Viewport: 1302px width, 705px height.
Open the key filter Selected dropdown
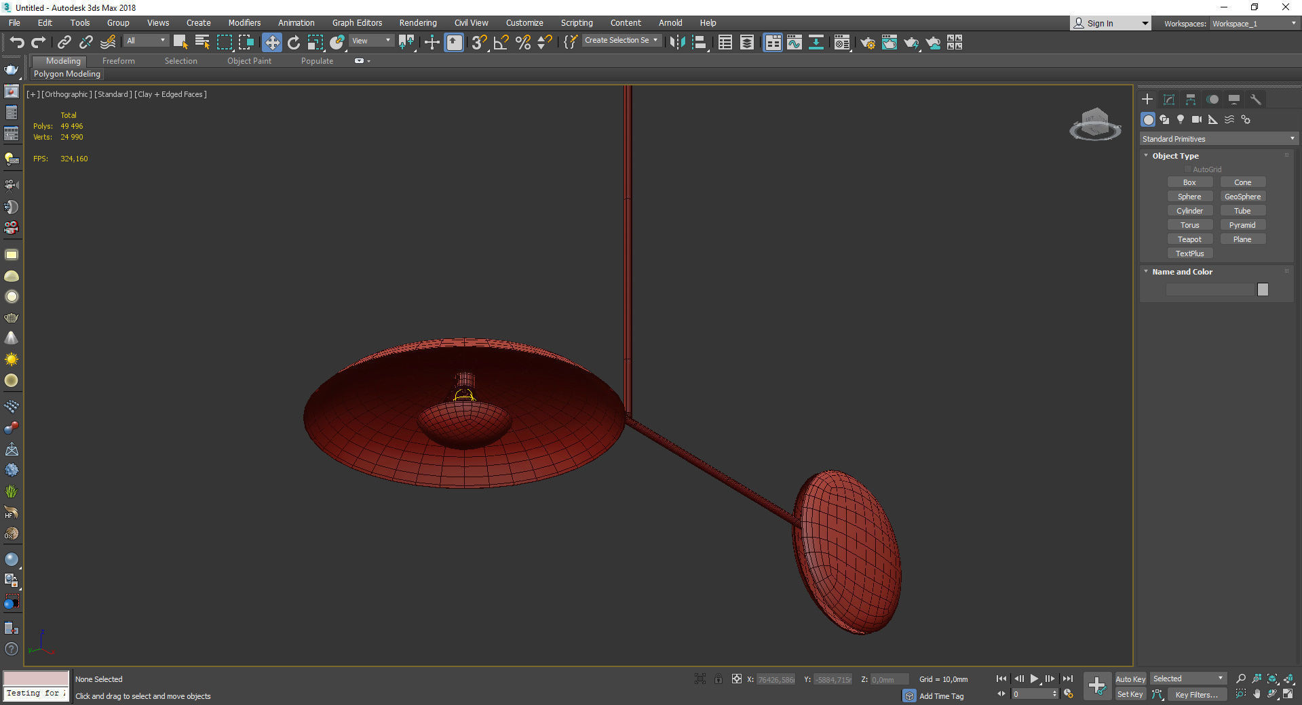point(1188,679)
